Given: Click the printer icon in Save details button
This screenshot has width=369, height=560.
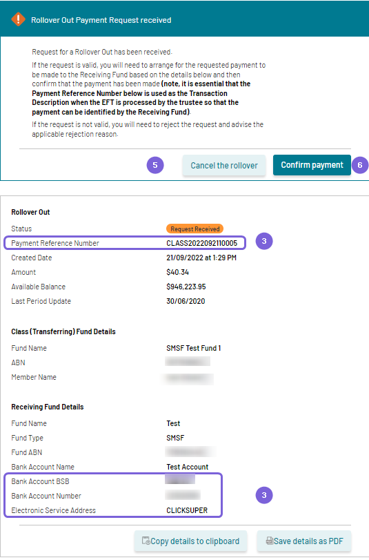Looking at the screenshot, I should pos(270,541).
